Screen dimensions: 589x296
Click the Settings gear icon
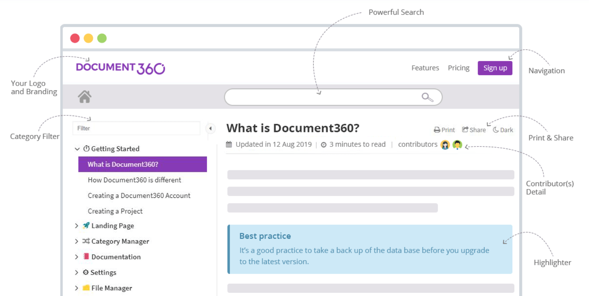click(x=86, y=272)
